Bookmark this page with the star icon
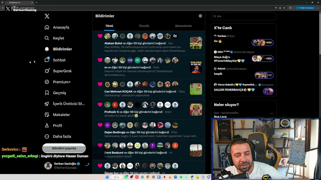Image resolution: width=321 pixels, height=180 pixels. click(284, 8)
